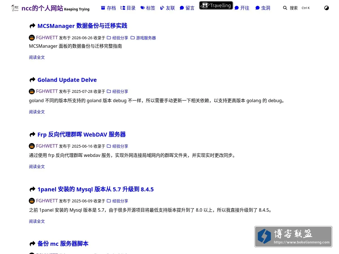
Task: Open the 标签 tags page
Action: tap(148, 8)
